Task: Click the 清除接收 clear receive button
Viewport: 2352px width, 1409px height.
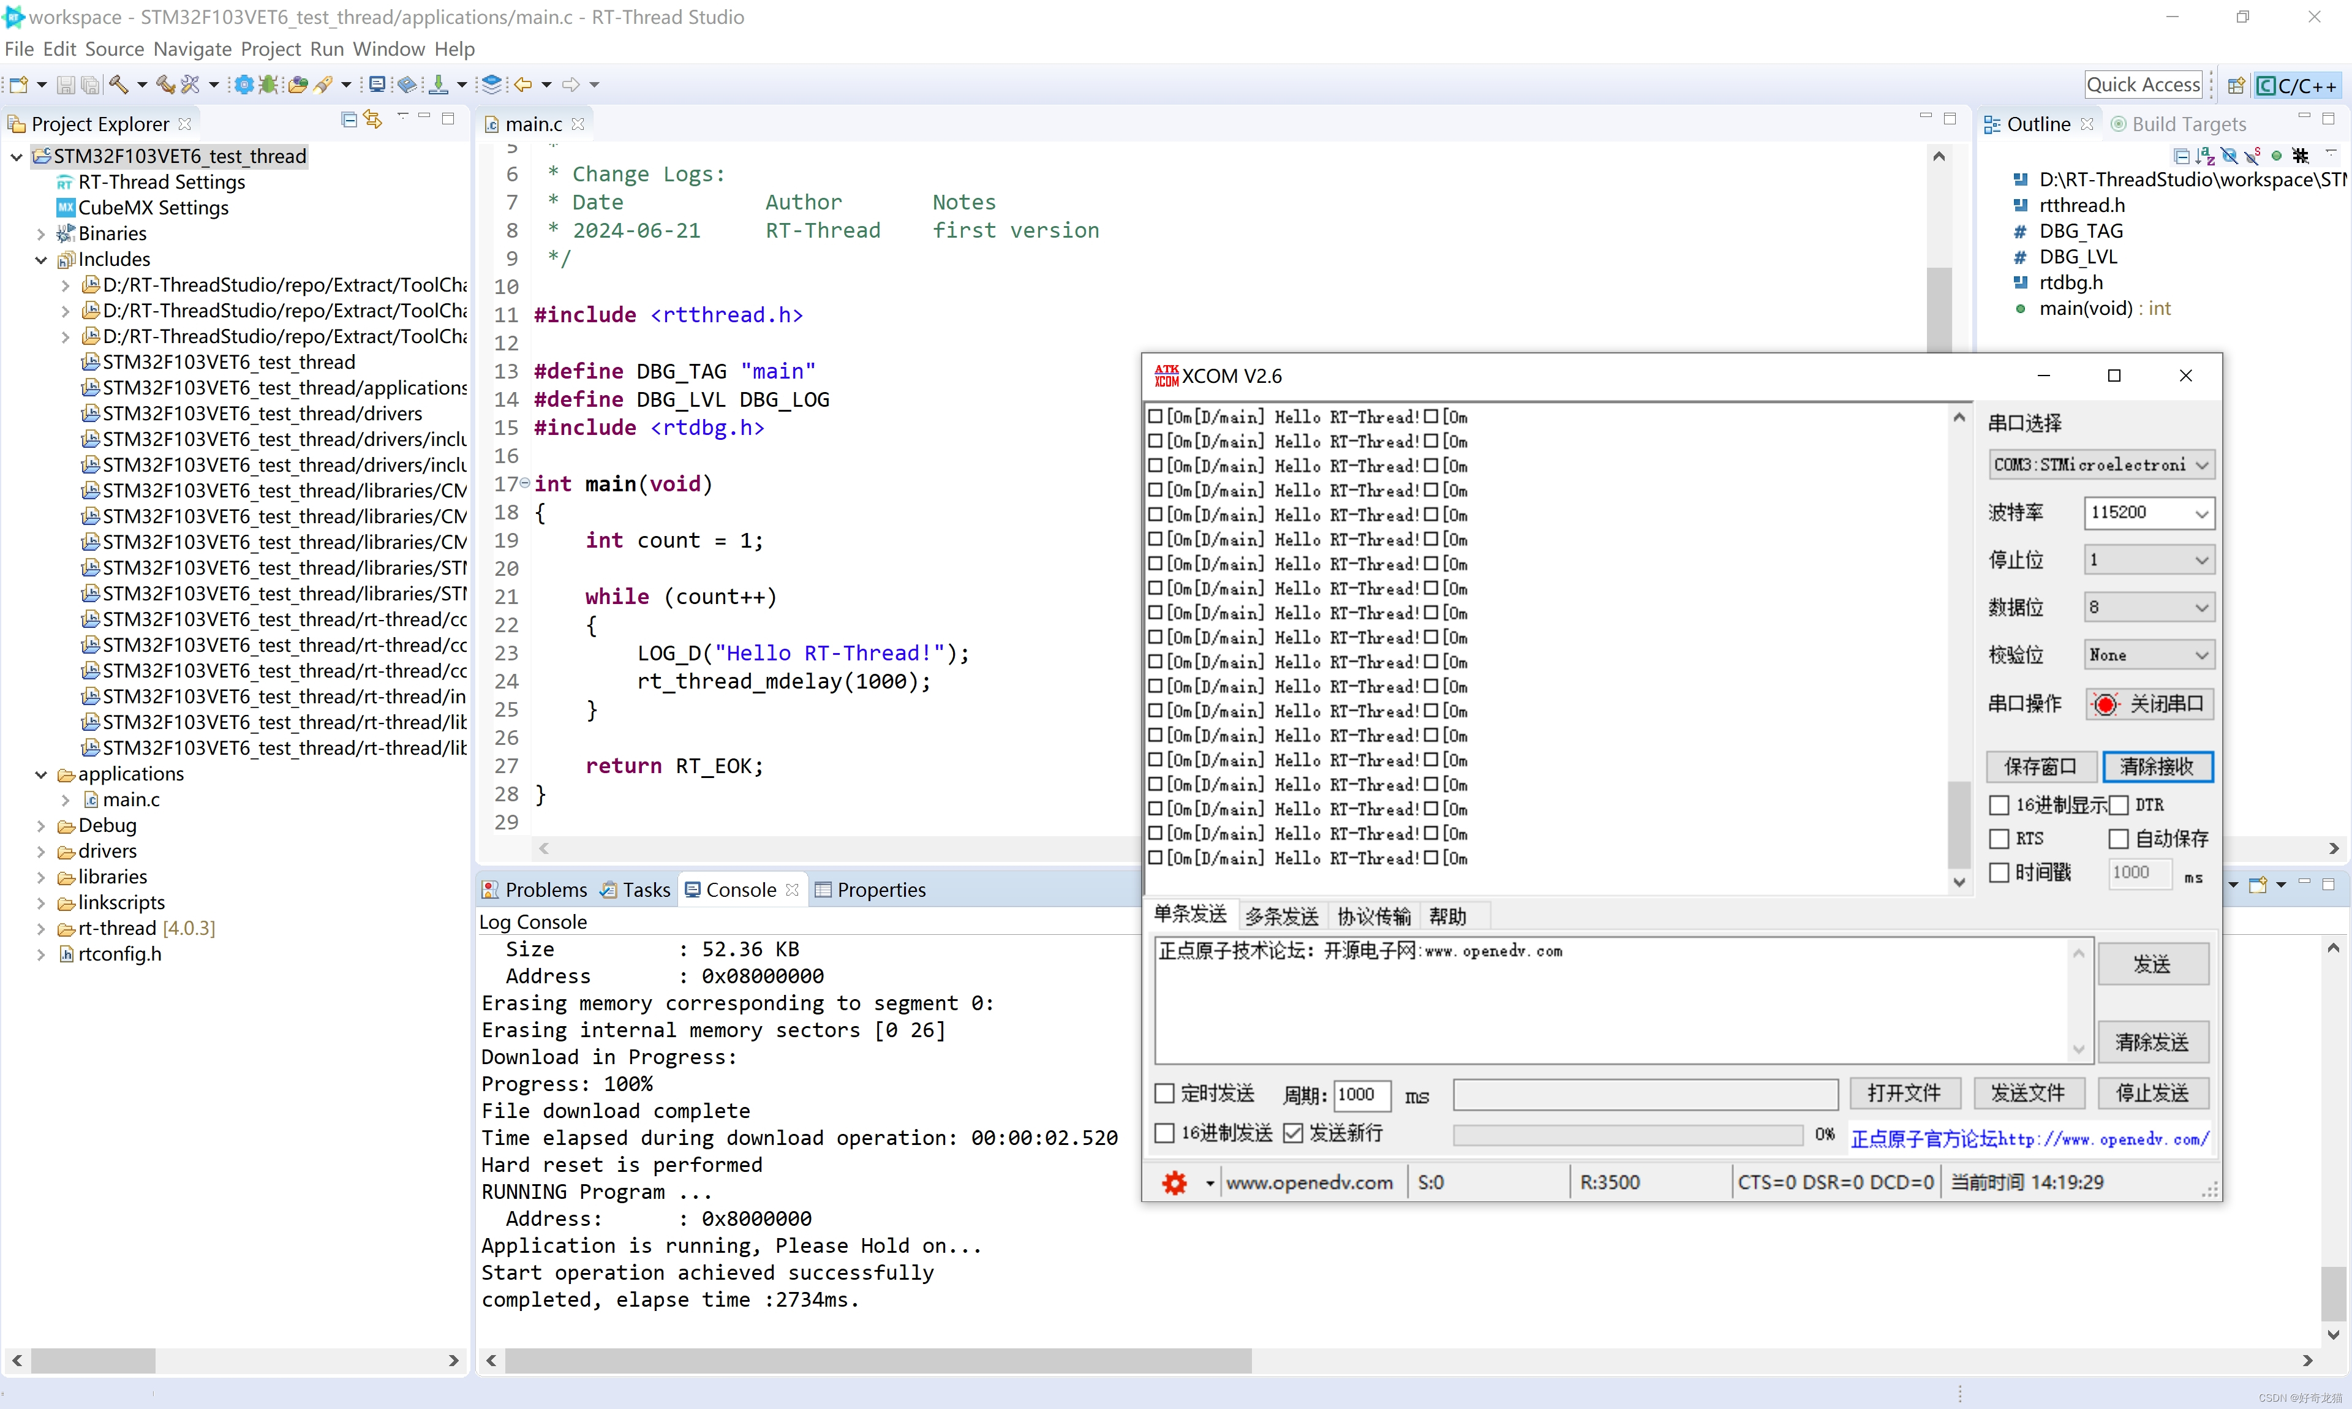Action: pos(2157,767)
